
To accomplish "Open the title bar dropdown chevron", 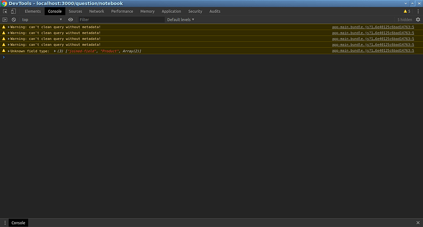I will tap(405, 4).
